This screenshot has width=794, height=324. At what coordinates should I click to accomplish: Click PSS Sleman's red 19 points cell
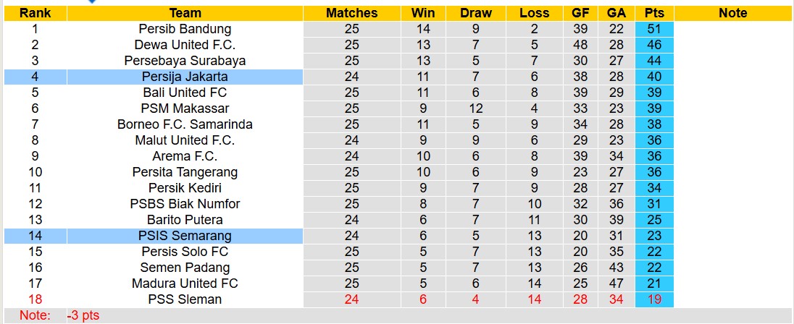click(654, 299)
